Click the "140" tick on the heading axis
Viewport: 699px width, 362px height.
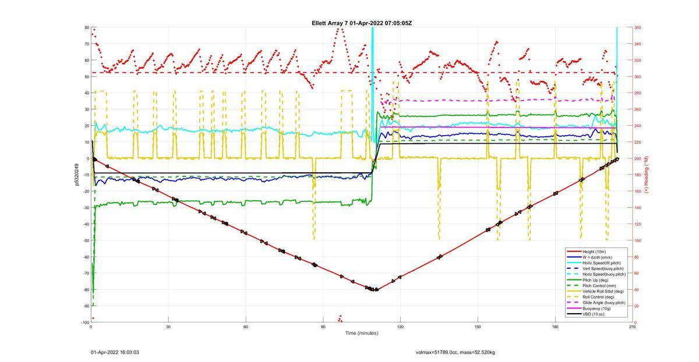point(638,208)
